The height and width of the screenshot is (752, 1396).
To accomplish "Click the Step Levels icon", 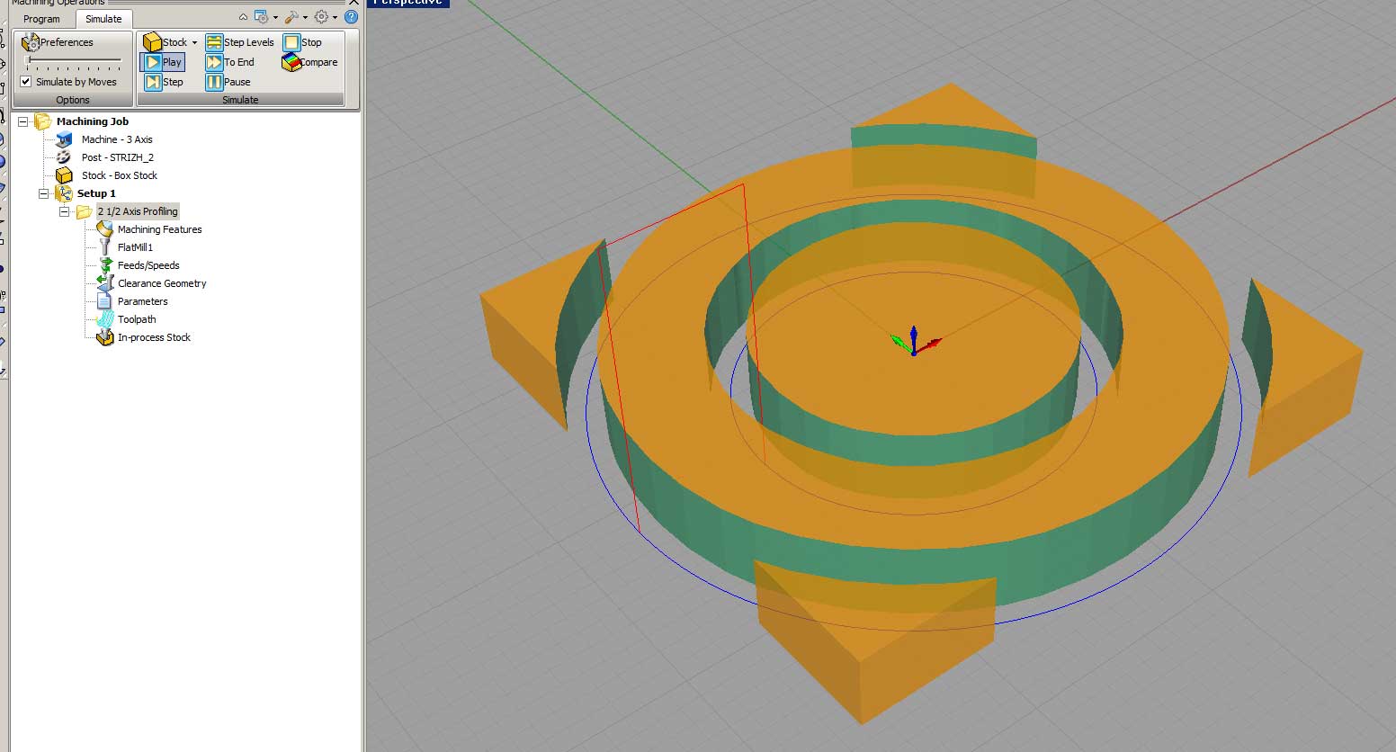I will [x=214, y=42].
